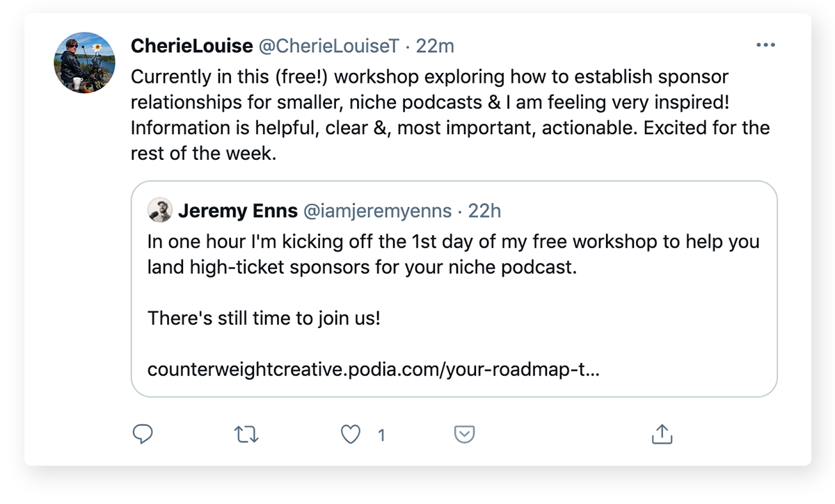835x504 pixels.
Task: Retweet this post using the retweet icon
Action: (246, 435)
